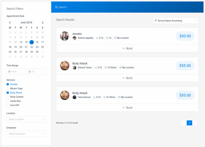This screenshot has height=147, width=205.
Task: Check the Cardio Box service filter
Action: click(8, 101)
